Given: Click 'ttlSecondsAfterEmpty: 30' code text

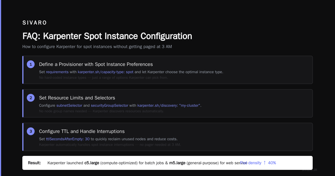Looking at the screenshot, I should tap(68, 139).
